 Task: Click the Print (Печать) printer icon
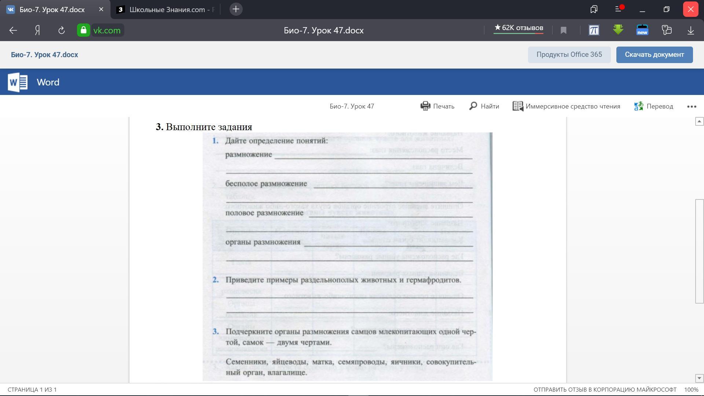pyautogui.click(x=425, y=106)
